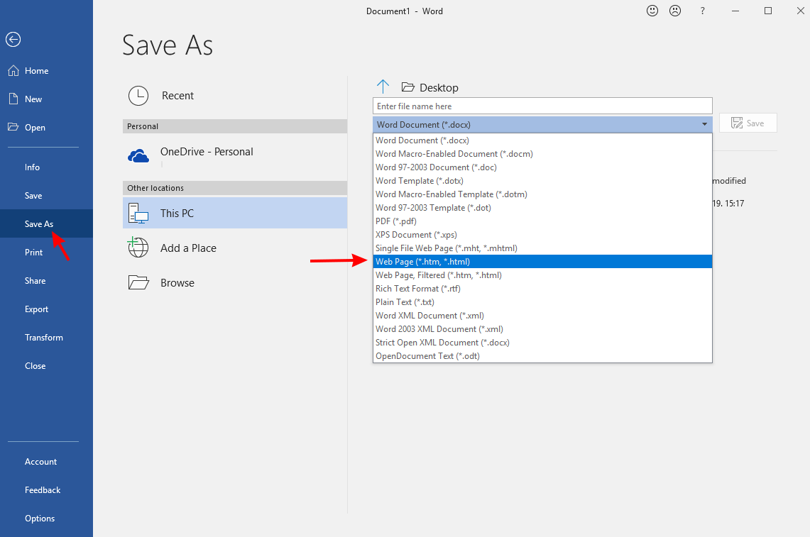Open the Account page
Viewport: 810px width, 537px height.
coord(46,462)
